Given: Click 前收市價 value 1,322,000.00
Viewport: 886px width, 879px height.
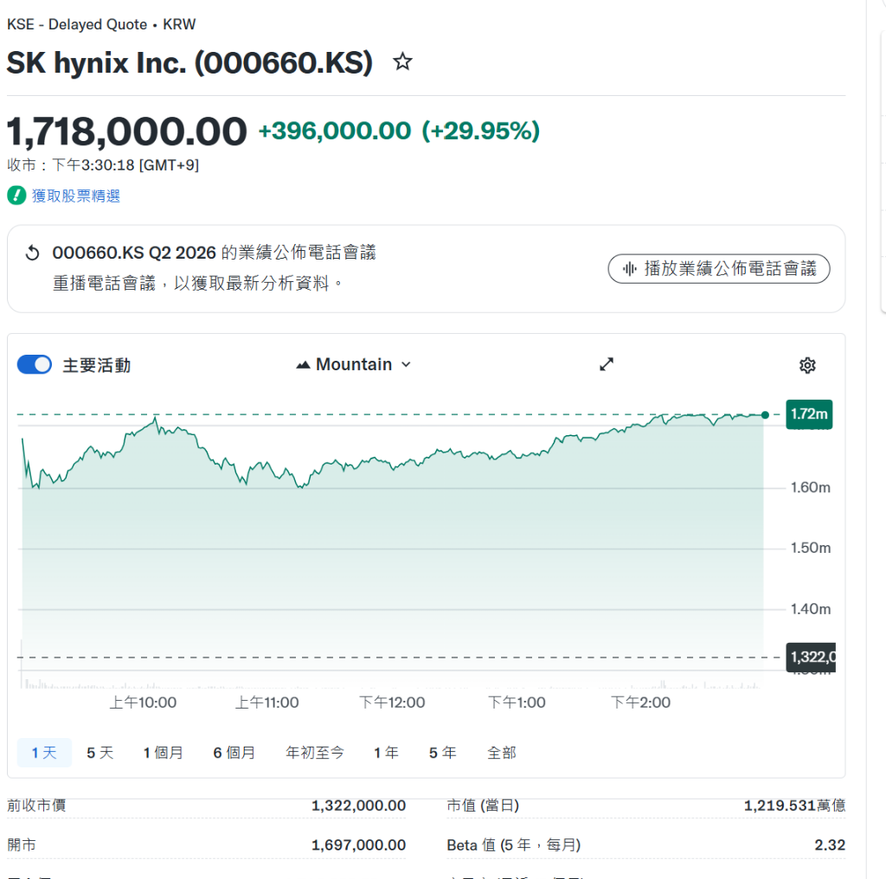Looking at the screenshot, I should (x=358, y=805).
